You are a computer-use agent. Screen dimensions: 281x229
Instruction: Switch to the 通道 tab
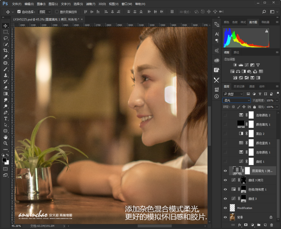tap(252, 87)
